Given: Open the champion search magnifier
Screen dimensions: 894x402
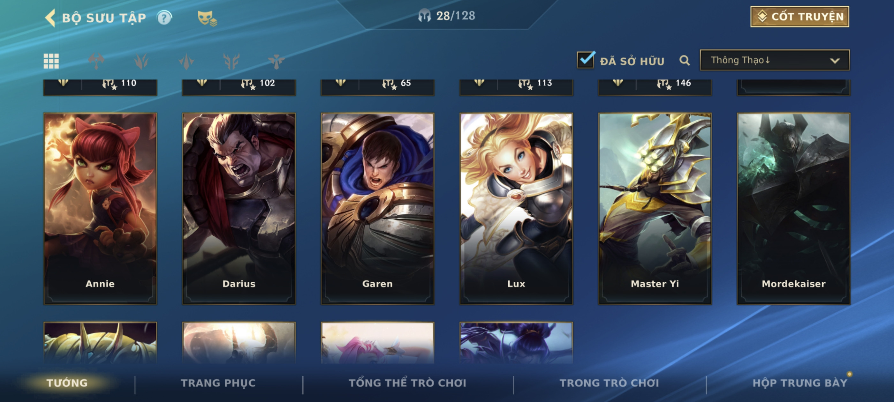Looking at the screenshot, I should coord(684,61).
